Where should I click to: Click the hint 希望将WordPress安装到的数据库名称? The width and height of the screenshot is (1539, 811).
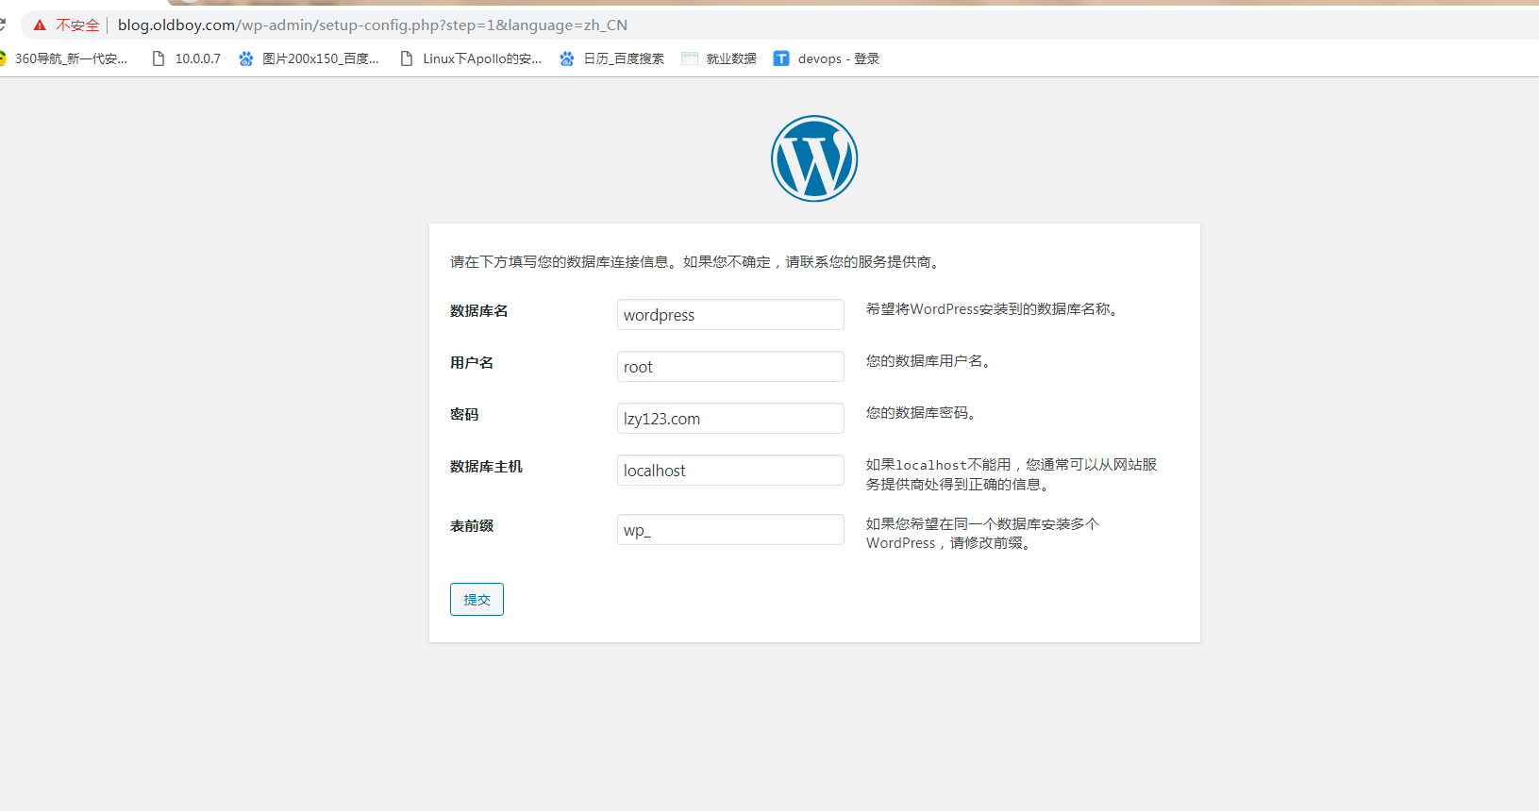click(x=992, y=309)
